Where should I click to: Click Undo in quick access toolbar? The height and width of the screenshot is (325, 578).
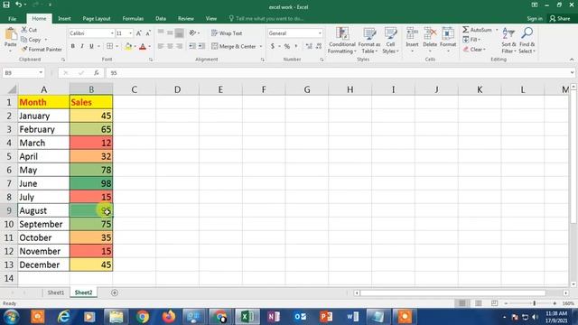tap(18, 5)
